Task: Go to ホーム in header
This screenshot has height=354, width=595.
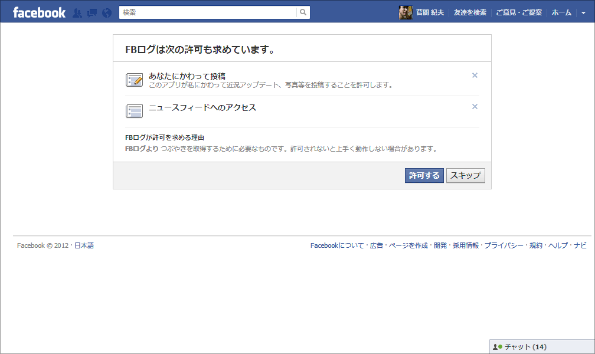Action: coord(561,12)
